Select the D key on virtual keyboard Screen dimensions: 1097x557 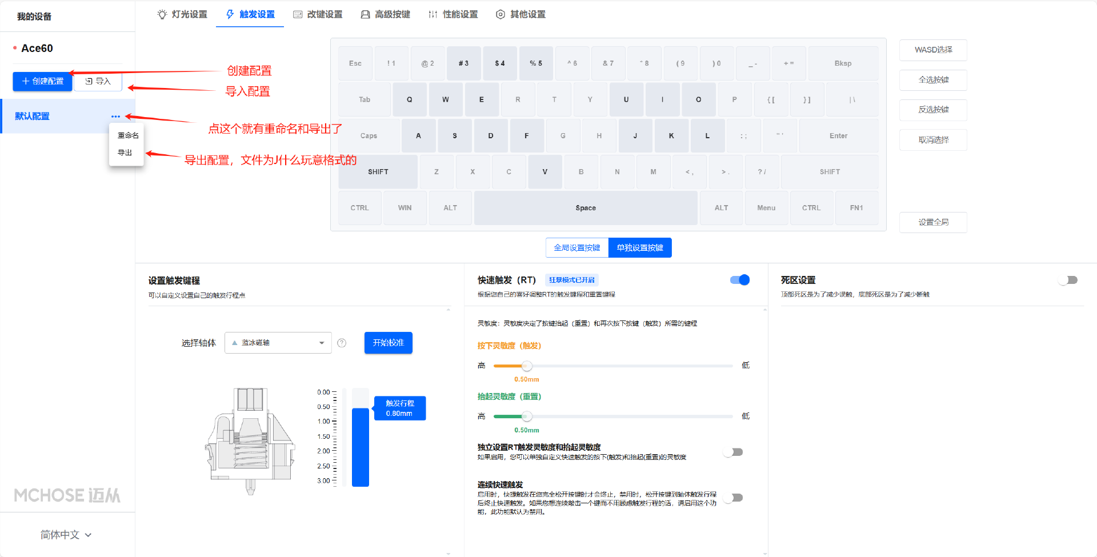[x=491, y=135]
